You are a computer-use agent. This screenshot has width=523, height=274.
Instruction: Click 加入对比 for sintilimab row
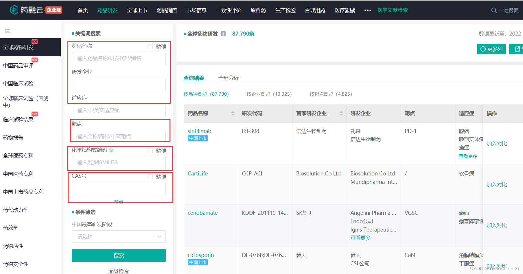[497, 144]
